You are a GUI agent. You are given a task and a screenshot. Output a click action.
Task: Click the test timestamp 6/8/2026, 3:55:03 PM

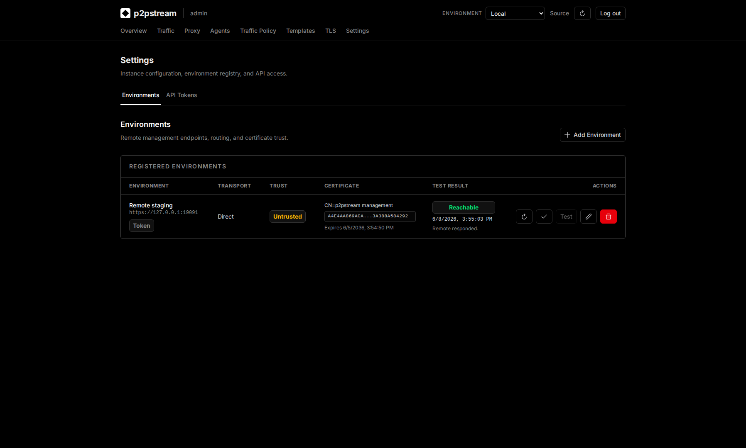click(x=462, y=219)
